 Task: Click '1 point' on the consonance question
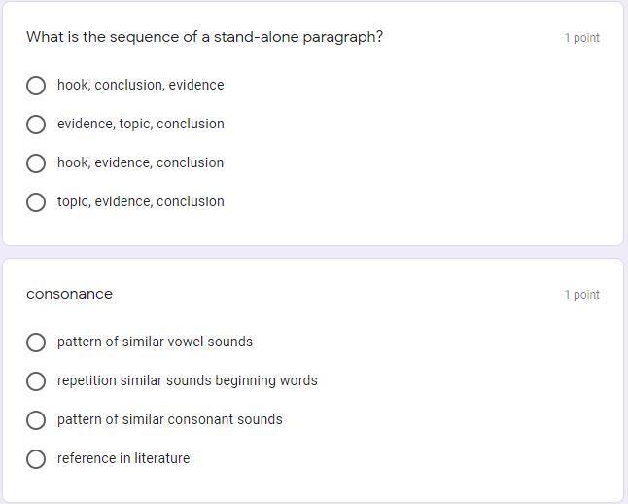tap(581, 295)
